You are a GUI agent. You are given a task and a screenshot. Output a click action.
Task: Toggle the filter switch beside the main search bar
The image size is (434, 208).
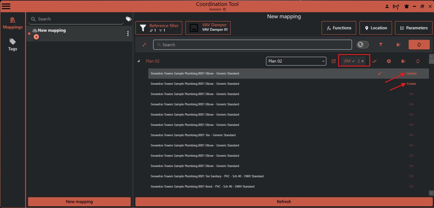[x=362, y=44]
